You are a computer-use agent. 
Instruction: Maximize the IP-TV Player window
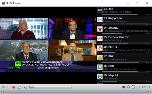[x=137, y=3]
